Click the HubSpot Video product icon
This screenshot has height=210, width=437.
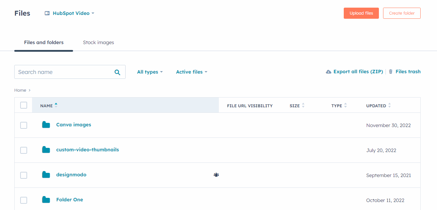[47, 13]
